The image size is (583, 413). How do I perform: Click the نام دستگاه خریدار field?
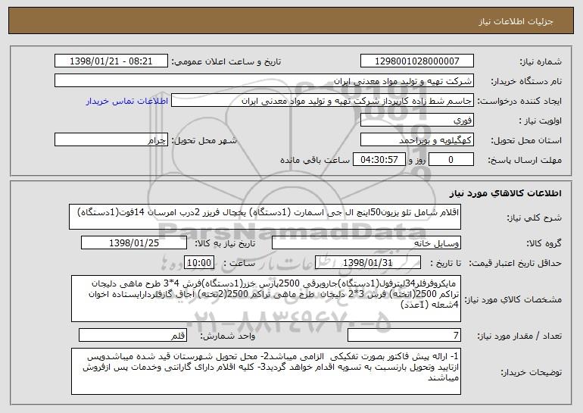(x=264, y=81)
